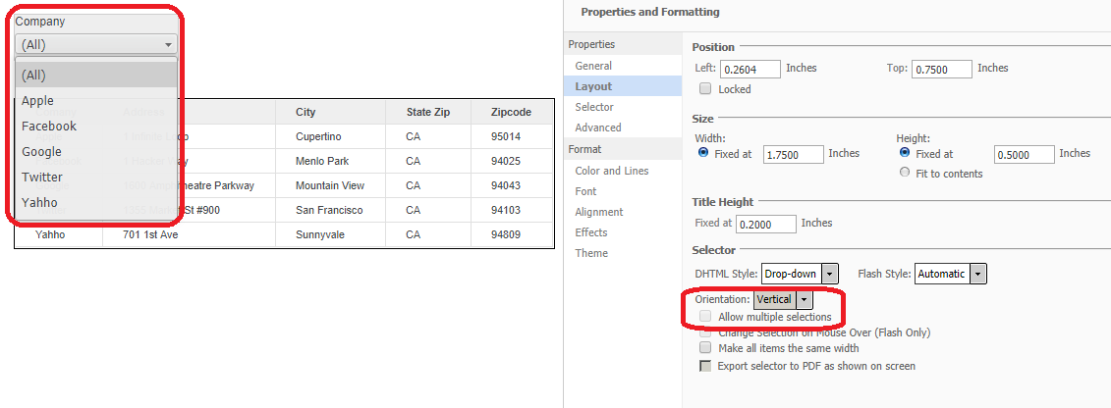Screen dimensions: 1111x408
Task: Toggle Make all items the same width
Action: (x=705, y=348)
